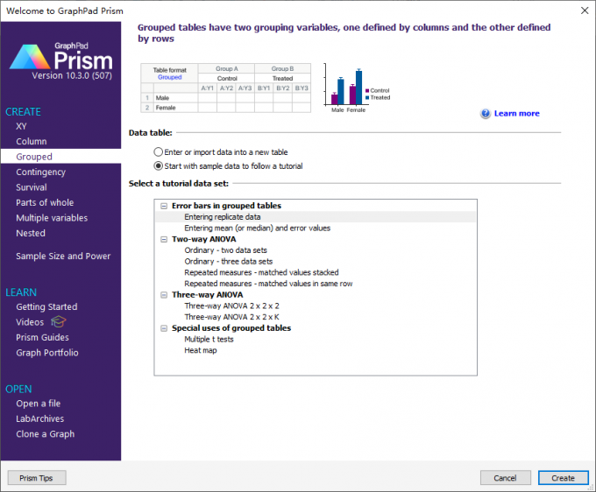Choose XY table type in sidebar
Screen dimensions: 596x492
(21, 126)
